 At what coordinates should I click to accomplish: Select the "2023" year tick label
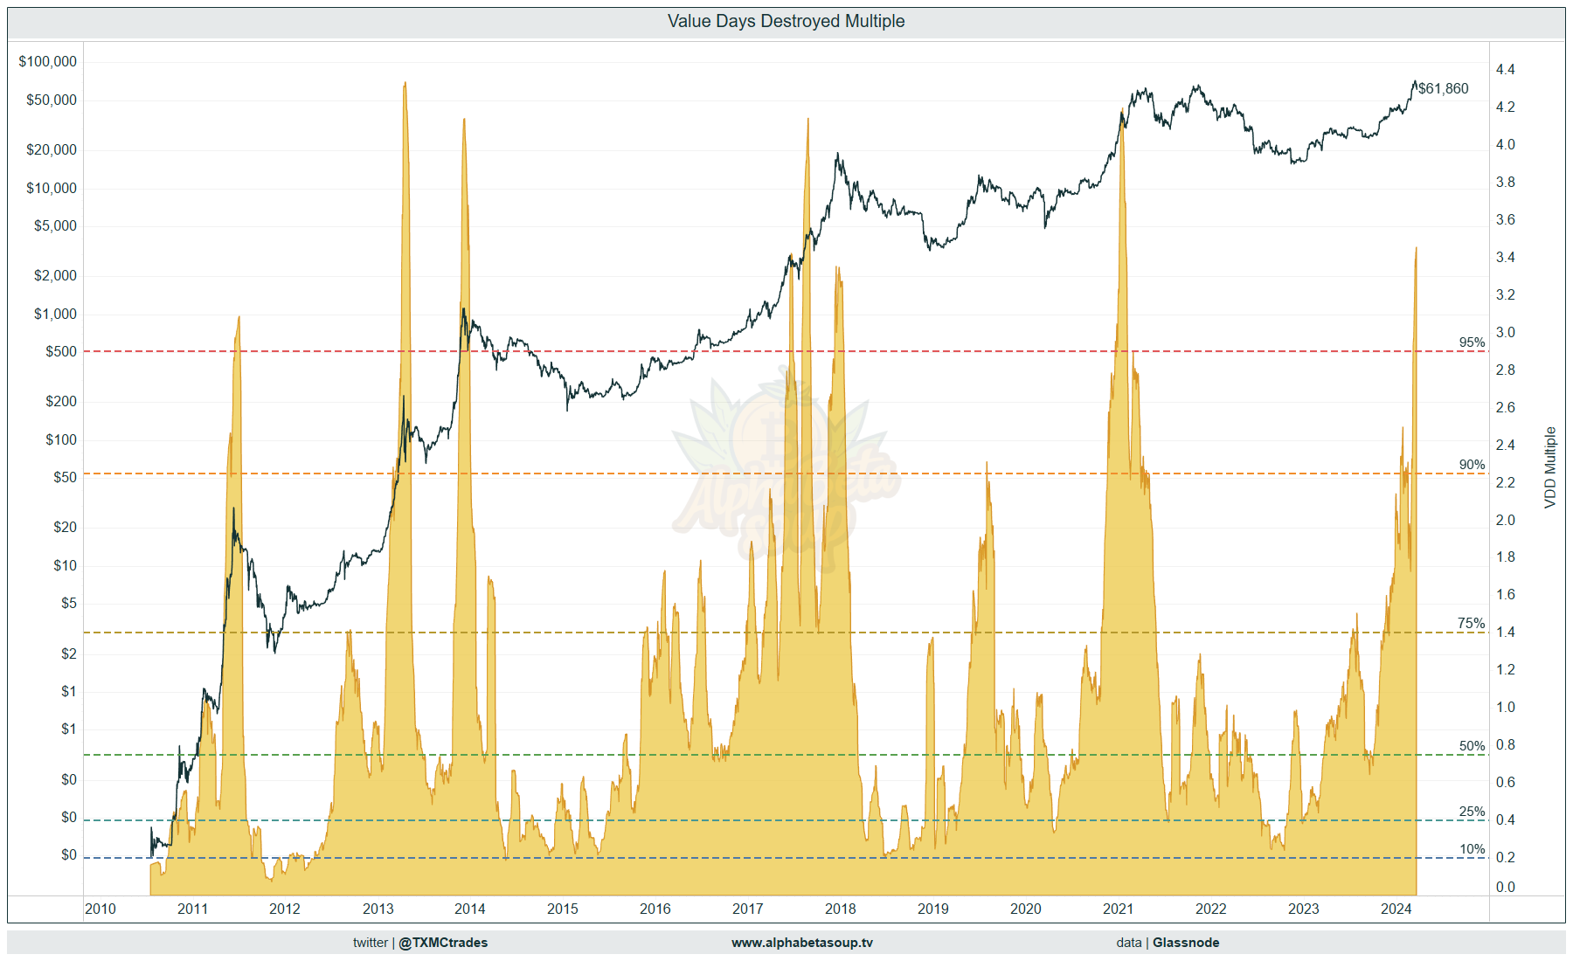[1304, 909]
